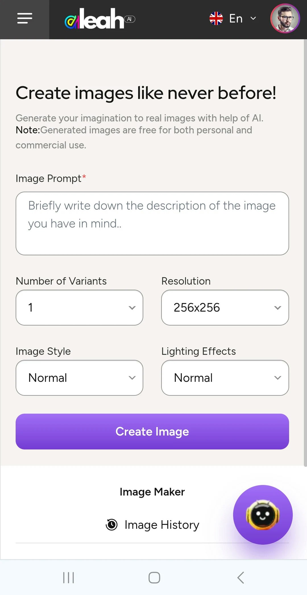Viewport: 307px width, 595px height.
Task: Click the Create Image button
Action: [152, 431]
